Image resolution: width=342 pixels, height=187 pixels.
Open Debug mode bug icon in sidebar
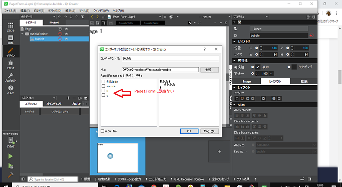11,63
